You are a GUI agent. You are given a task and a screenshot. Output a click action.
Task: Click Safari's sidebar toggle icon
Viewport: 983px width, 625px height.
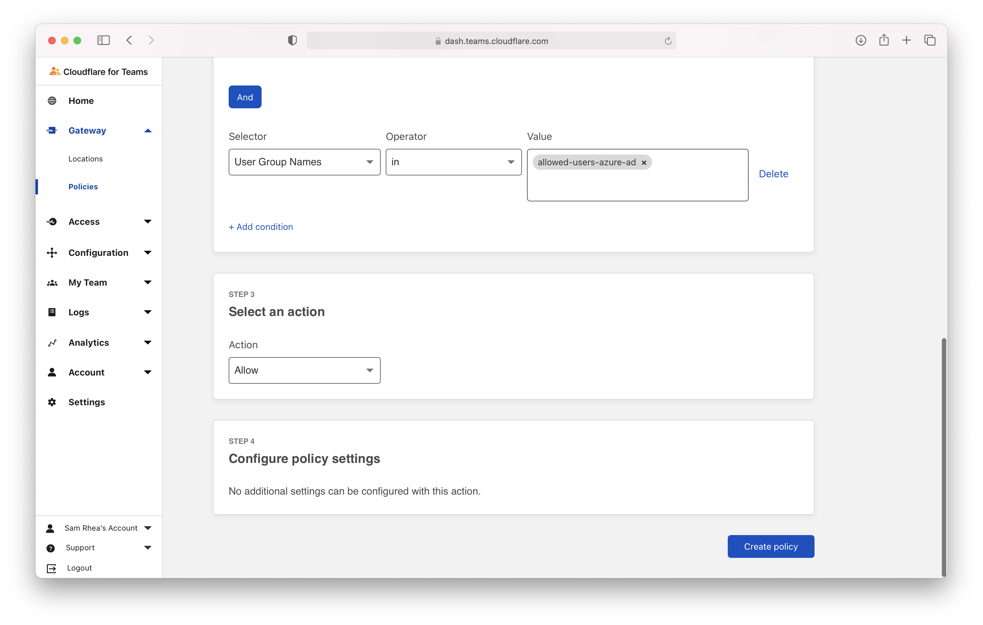point(104,40)
